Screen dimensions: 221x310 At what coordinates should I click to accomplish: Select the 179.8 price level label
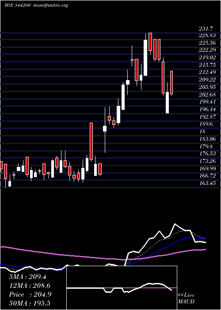click(206, 146)
